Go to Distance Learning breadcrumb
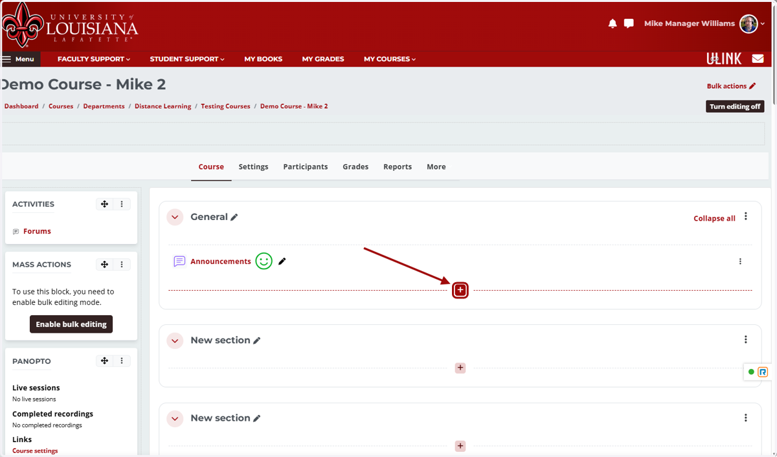Viewport: 777px width, 457px height. click(163, 106)
